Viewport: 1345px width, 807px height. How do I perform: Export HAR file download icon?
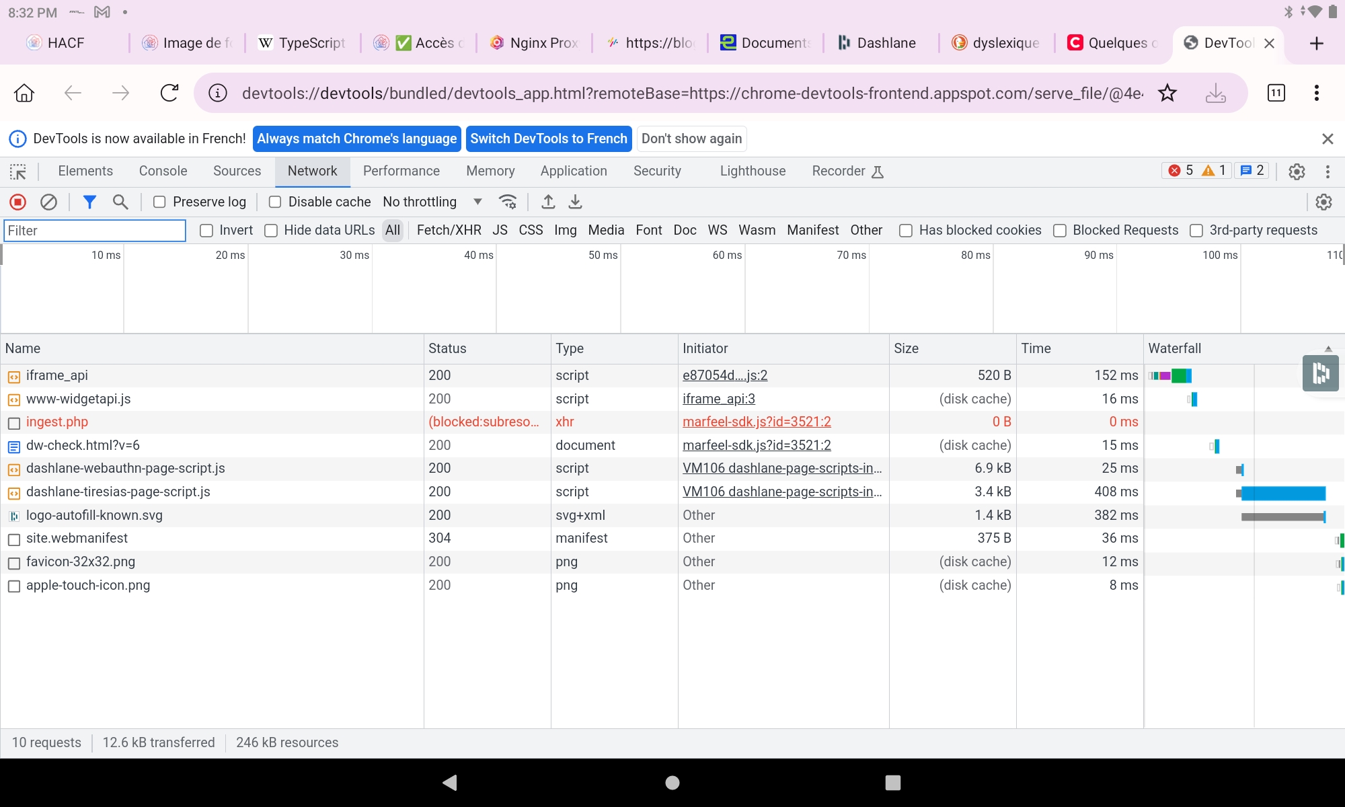[x=575, y=202]
